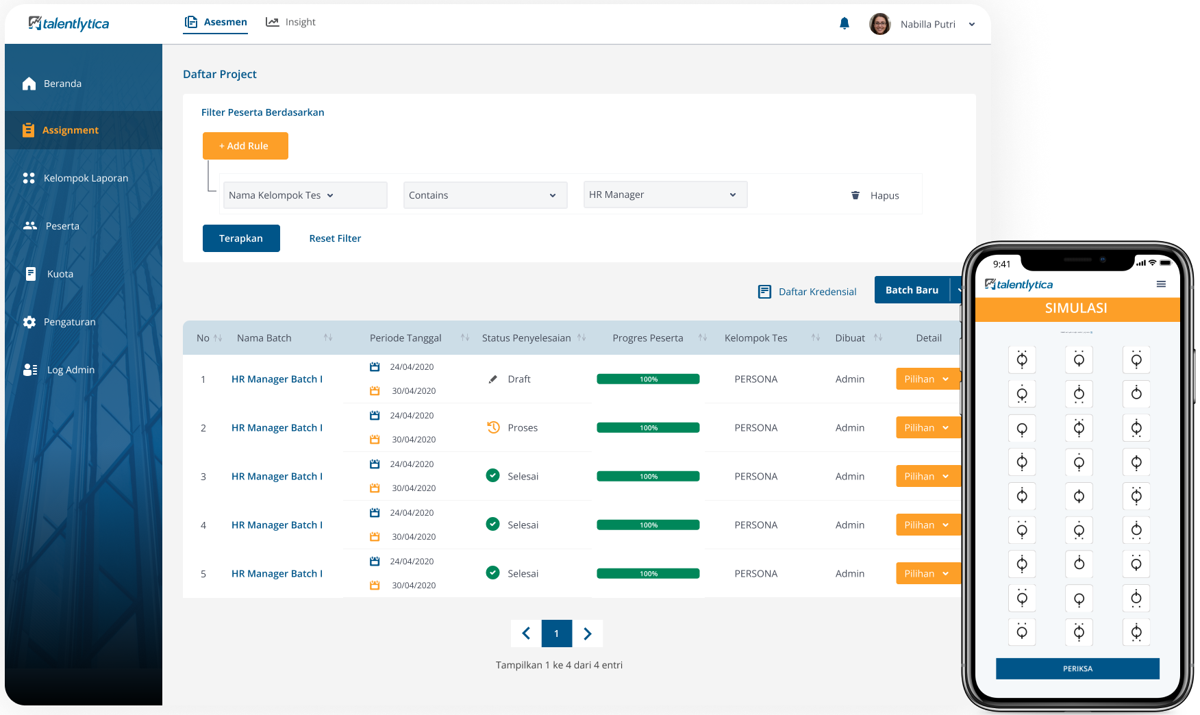Click the PERSONA cell in row 2
This screenshot has height=715, width=1200.
(756, 428)
